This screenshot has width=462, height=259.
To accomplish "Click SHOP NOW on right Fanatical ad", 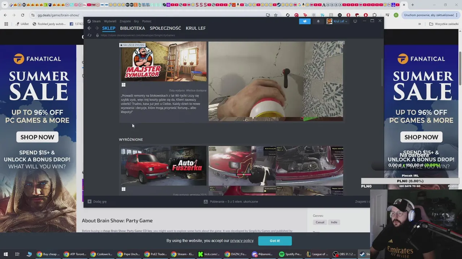I will [x=421, y=137].
